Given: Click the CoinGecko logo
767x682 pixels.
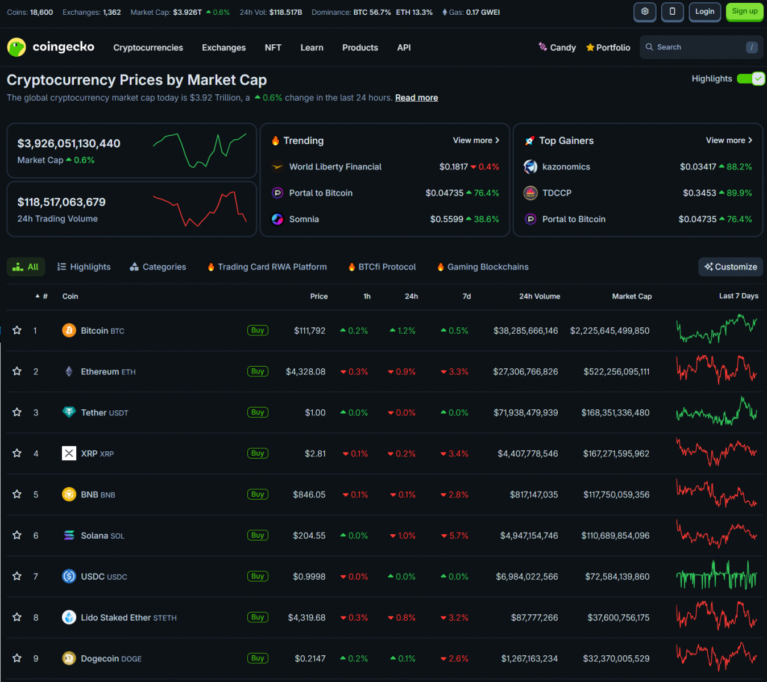Looking at the screenshot, I should click(50, 47).
